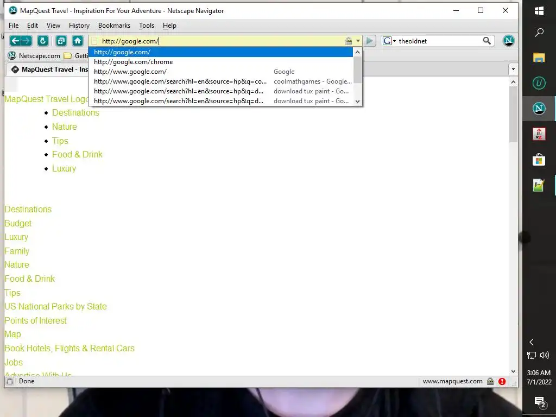Select the coolmathgames Google search suggestion

[221, 81]
